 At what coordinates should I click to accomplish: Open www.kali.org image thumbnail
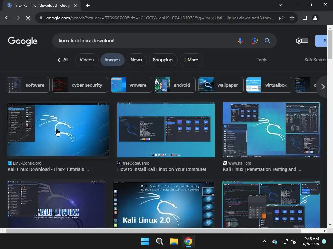(x=271, y=130)
